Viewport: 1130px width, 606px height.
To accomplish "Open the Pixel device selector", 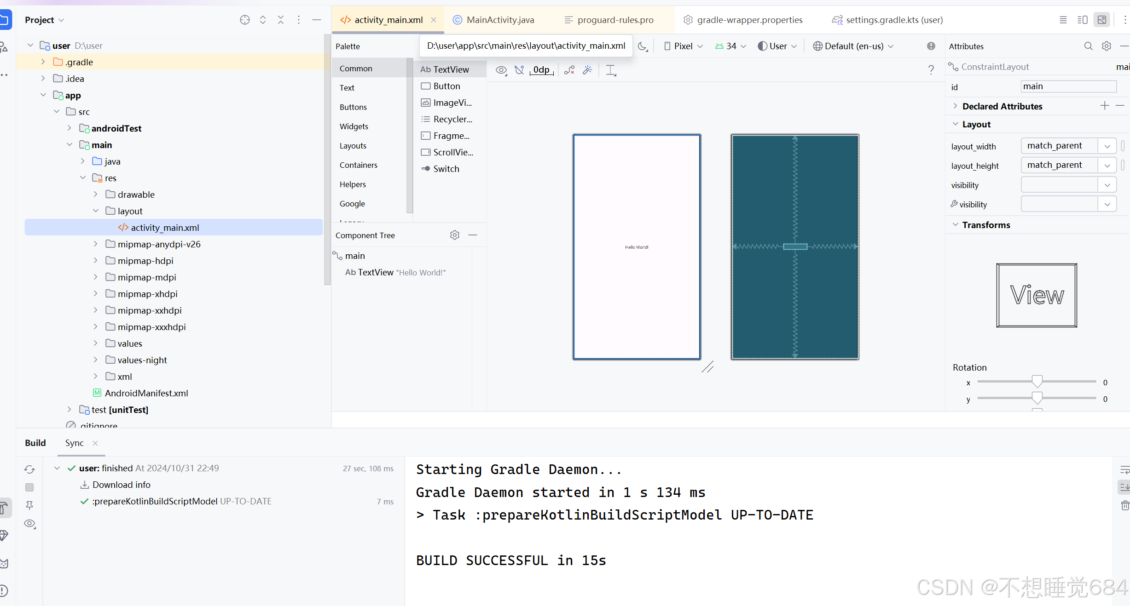I will coord(683,46).
